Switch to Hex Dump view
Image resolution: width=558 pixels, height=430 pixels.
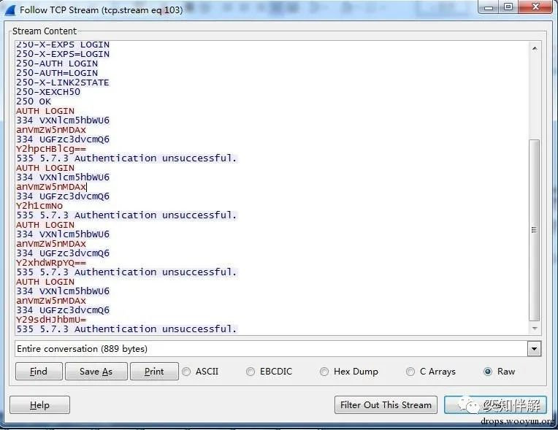pos(324,372)
